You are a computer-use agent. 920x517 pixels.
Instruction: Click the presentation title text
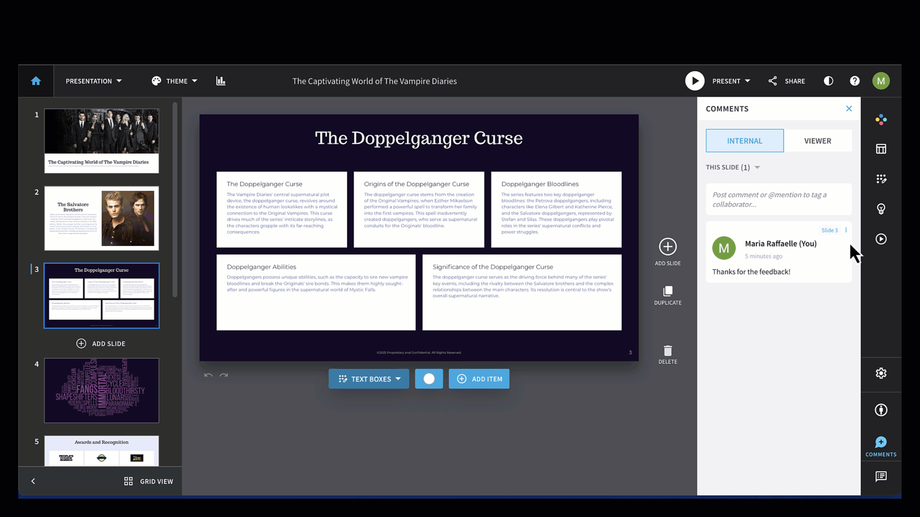375,81
